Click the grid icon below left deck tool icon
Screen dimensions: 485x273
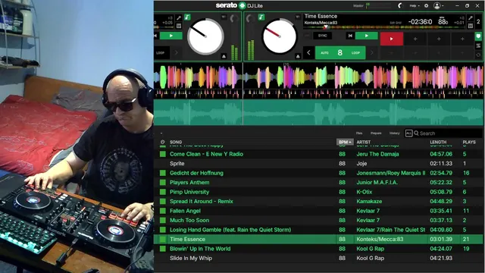click(x=179, y=26)
